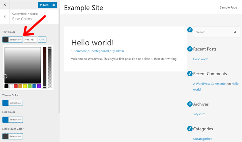Collapse the Text Color Select Color picker
The image size is (242, 142).
coord(12,40)
